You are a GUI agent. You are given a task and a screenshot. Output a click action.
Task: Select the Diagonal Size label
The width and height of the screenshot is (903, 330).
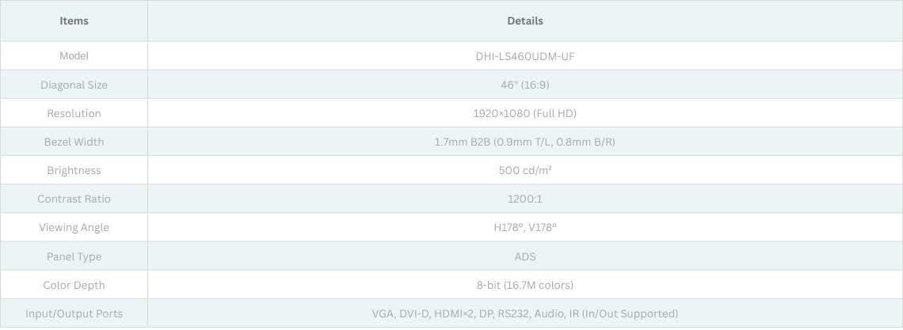(x=74, y=85)
